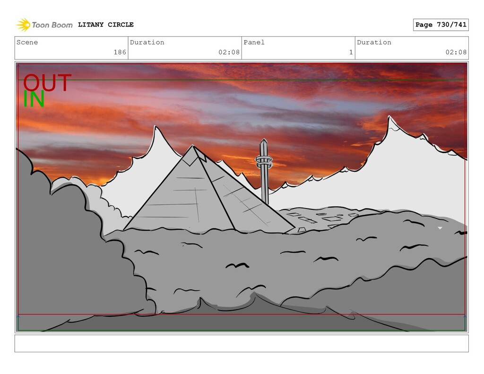Click the red OUT camera label
484x374 pixels.
point(47,83)
